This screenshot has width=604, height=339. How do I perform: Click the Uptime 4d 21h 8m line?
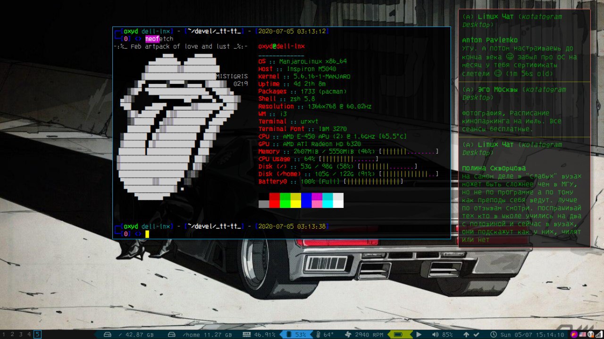pyautogui.click(x=292, y=84)
